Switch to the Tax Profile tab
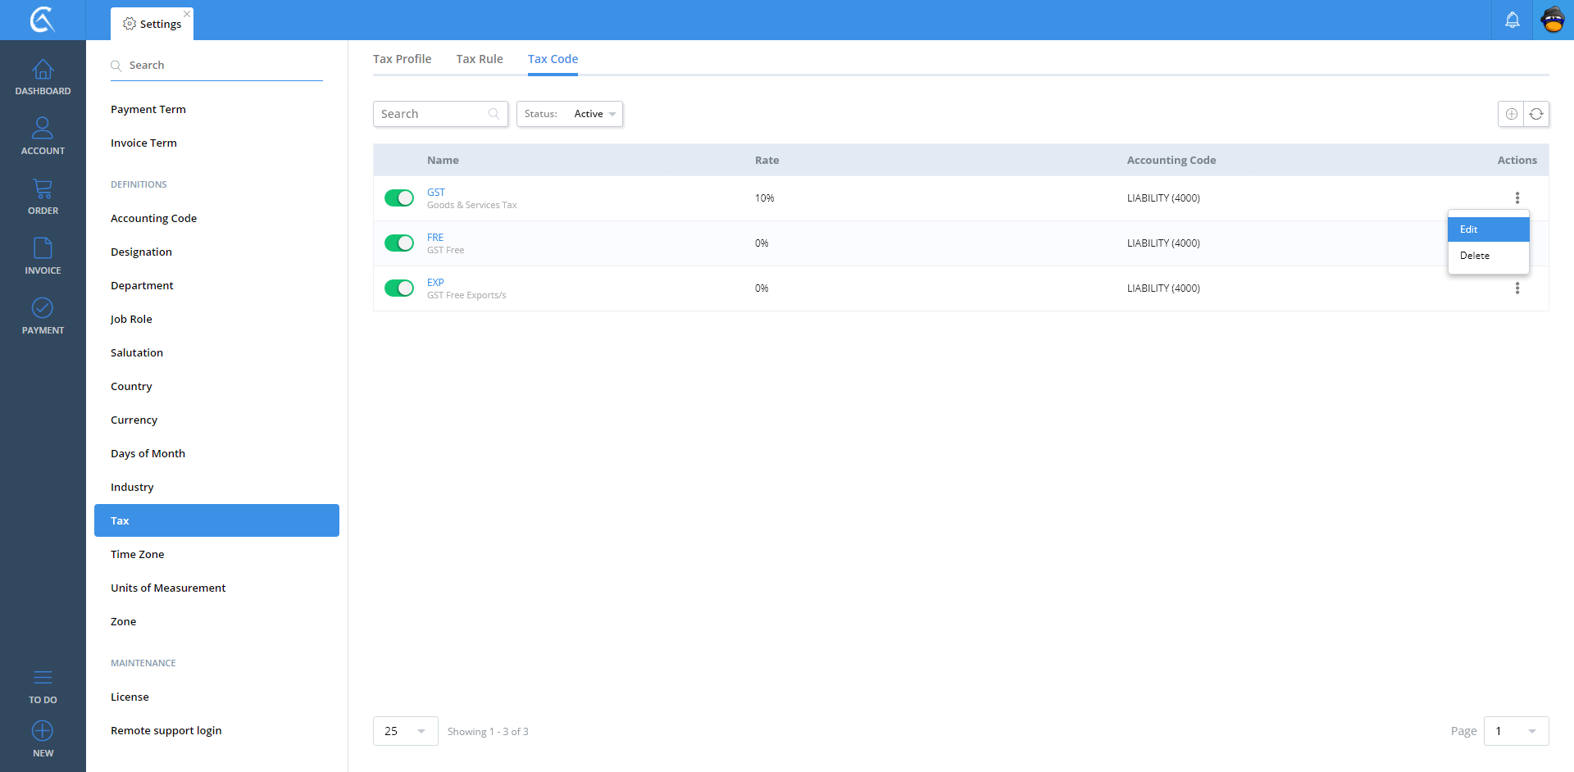 [402, 59]
